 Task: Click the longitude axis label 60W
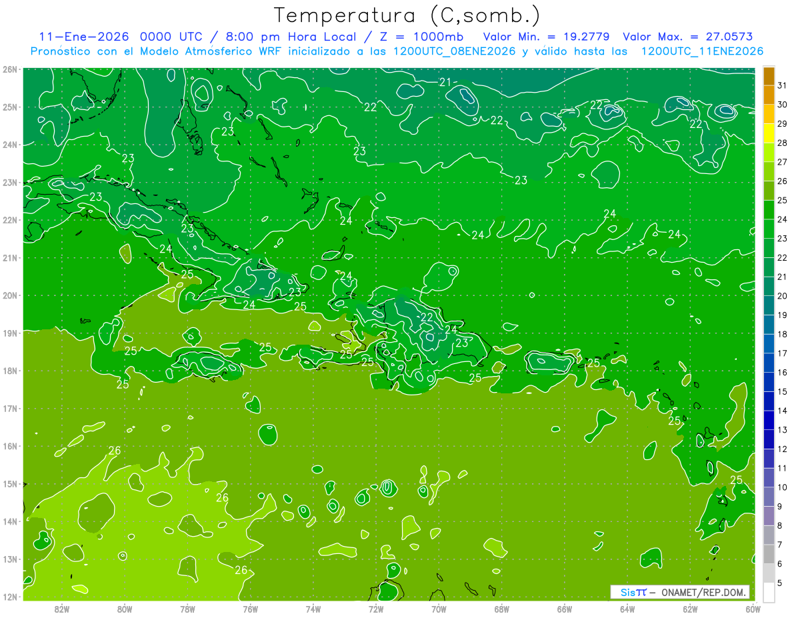[753, 608]
